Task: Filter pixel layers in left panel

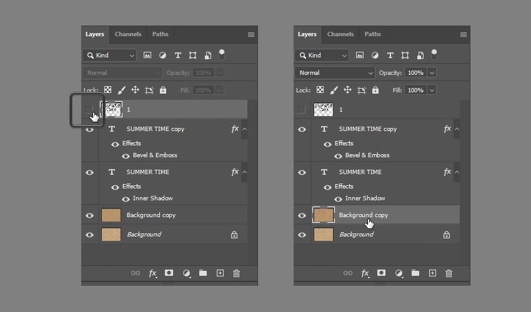Action: pyautogui.click(x=147, y=55)
